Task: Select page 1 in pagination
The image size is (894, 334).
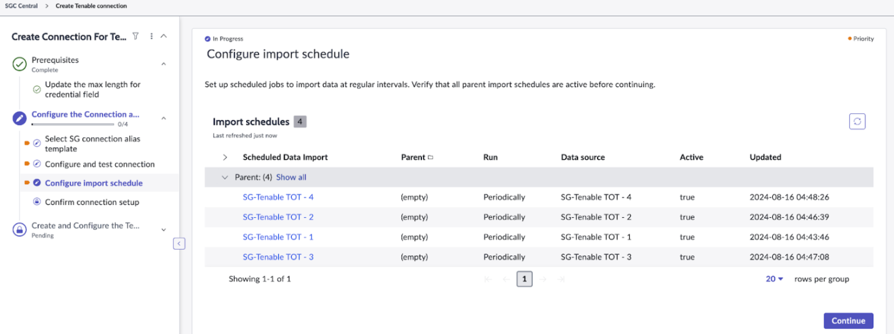Action: coord(524,279)
